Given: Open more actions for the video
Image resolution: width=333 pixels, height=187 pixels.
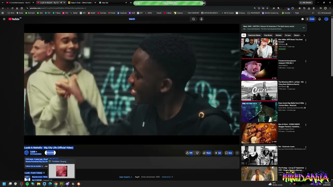Looking at the screenshot, I should [237, 153].
